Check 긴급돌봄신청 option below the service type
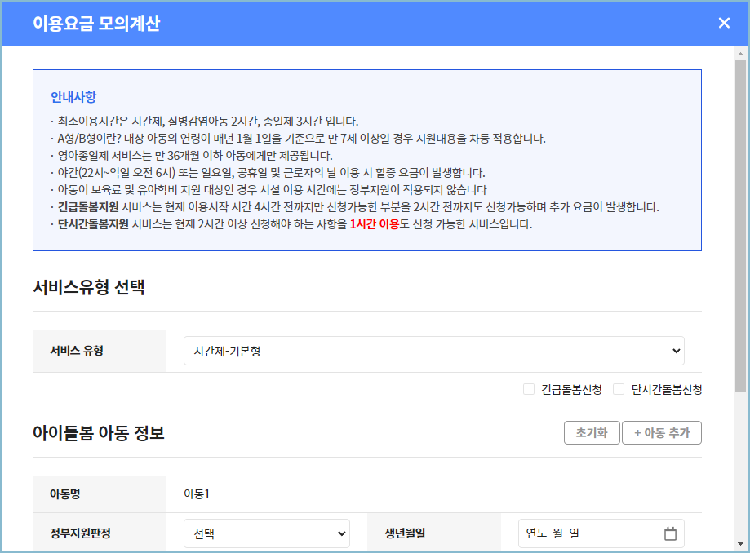Viewport: 750px width, 553px height. pos(528,389)
